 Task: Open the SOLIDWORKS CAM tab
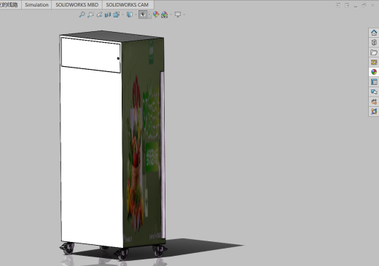128,5
